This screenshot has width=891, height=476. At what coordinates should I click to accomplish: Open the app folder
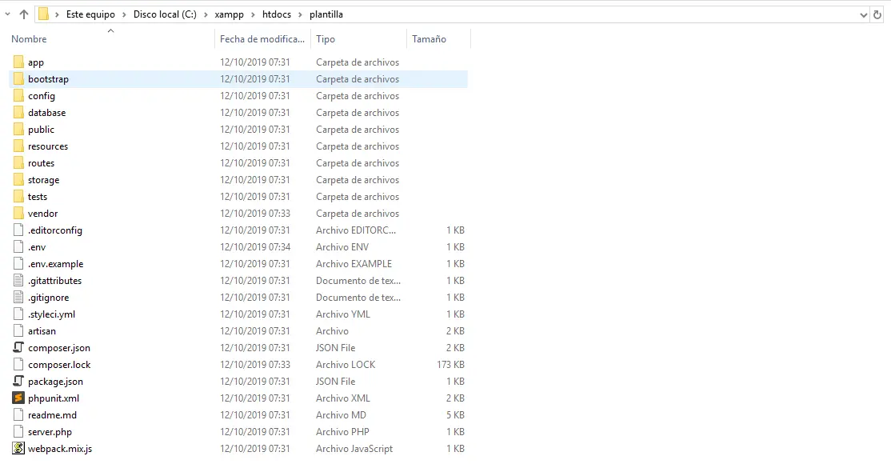[37, 62]
